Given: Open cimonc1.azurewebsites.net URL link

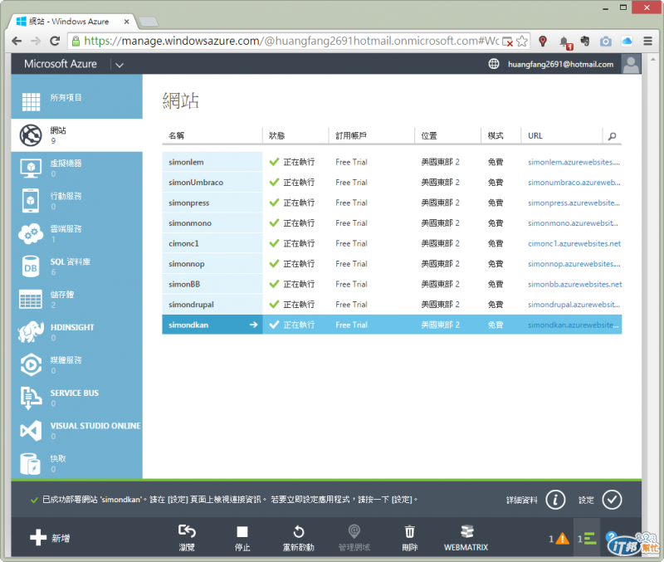Looking at the screenshot, I should (x=574, y=243).
